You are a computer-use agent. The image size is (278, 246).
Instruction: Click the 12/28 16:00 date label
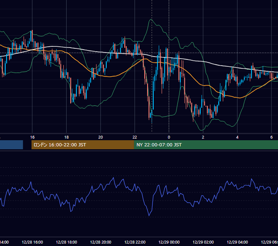[32, 242]
